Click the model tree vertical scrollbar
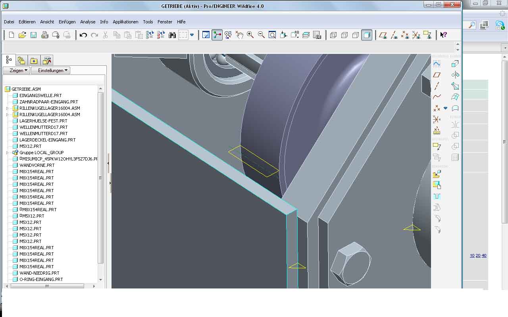This screenshot has height=317, width=508. [100, 178]
